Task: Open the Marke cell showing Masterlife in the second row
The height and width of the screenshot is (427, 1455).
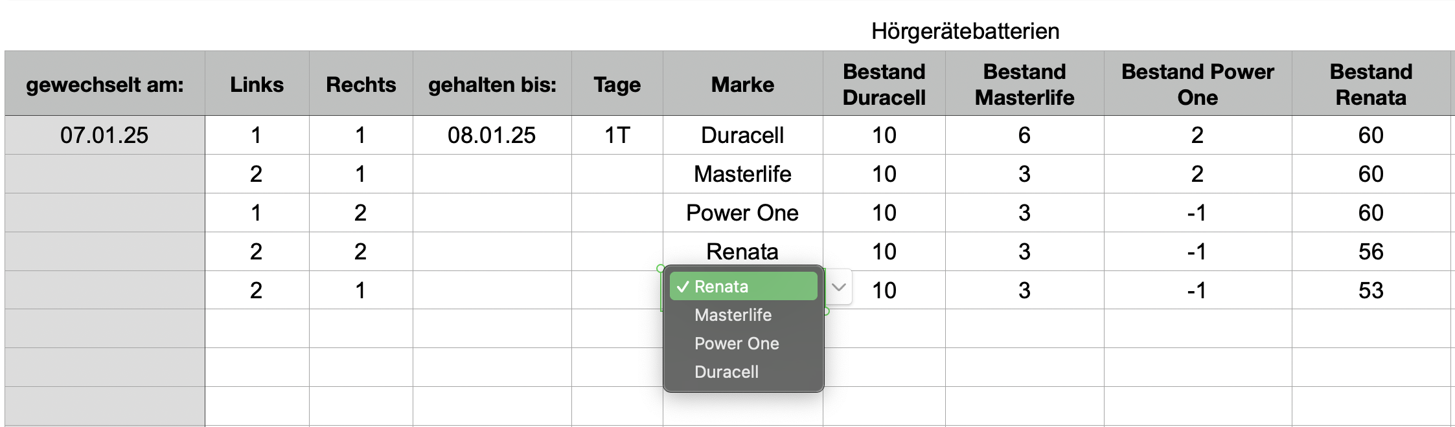Action: click(x=742, y=174)
